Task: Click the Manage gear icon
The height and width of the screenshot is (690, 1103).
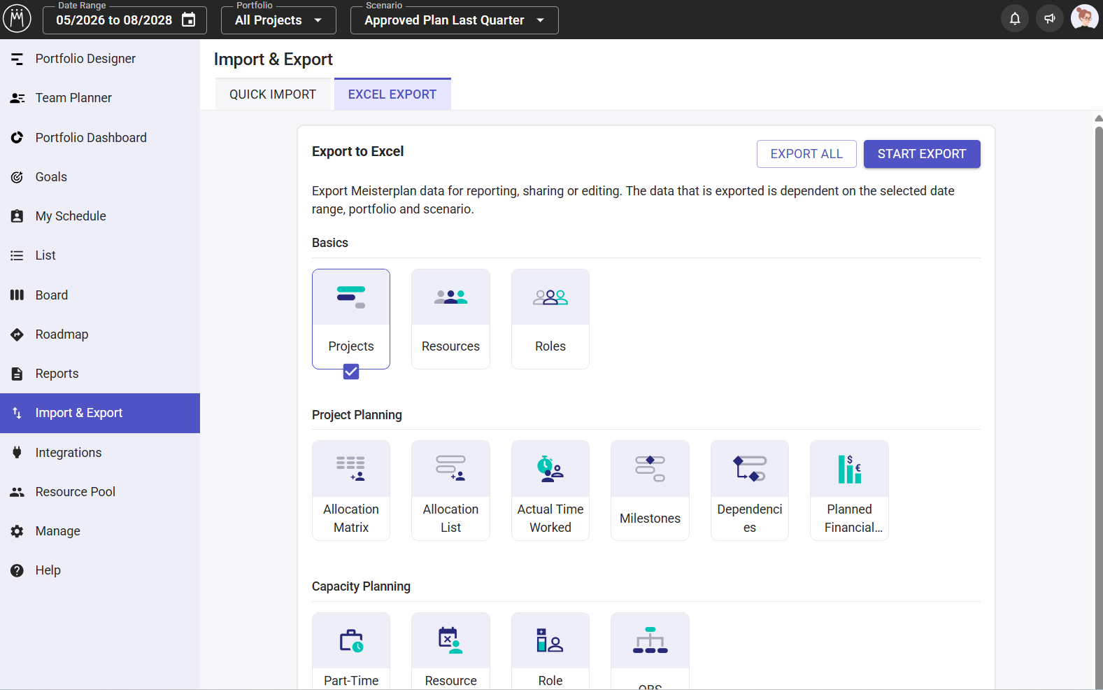Action: 17,531
